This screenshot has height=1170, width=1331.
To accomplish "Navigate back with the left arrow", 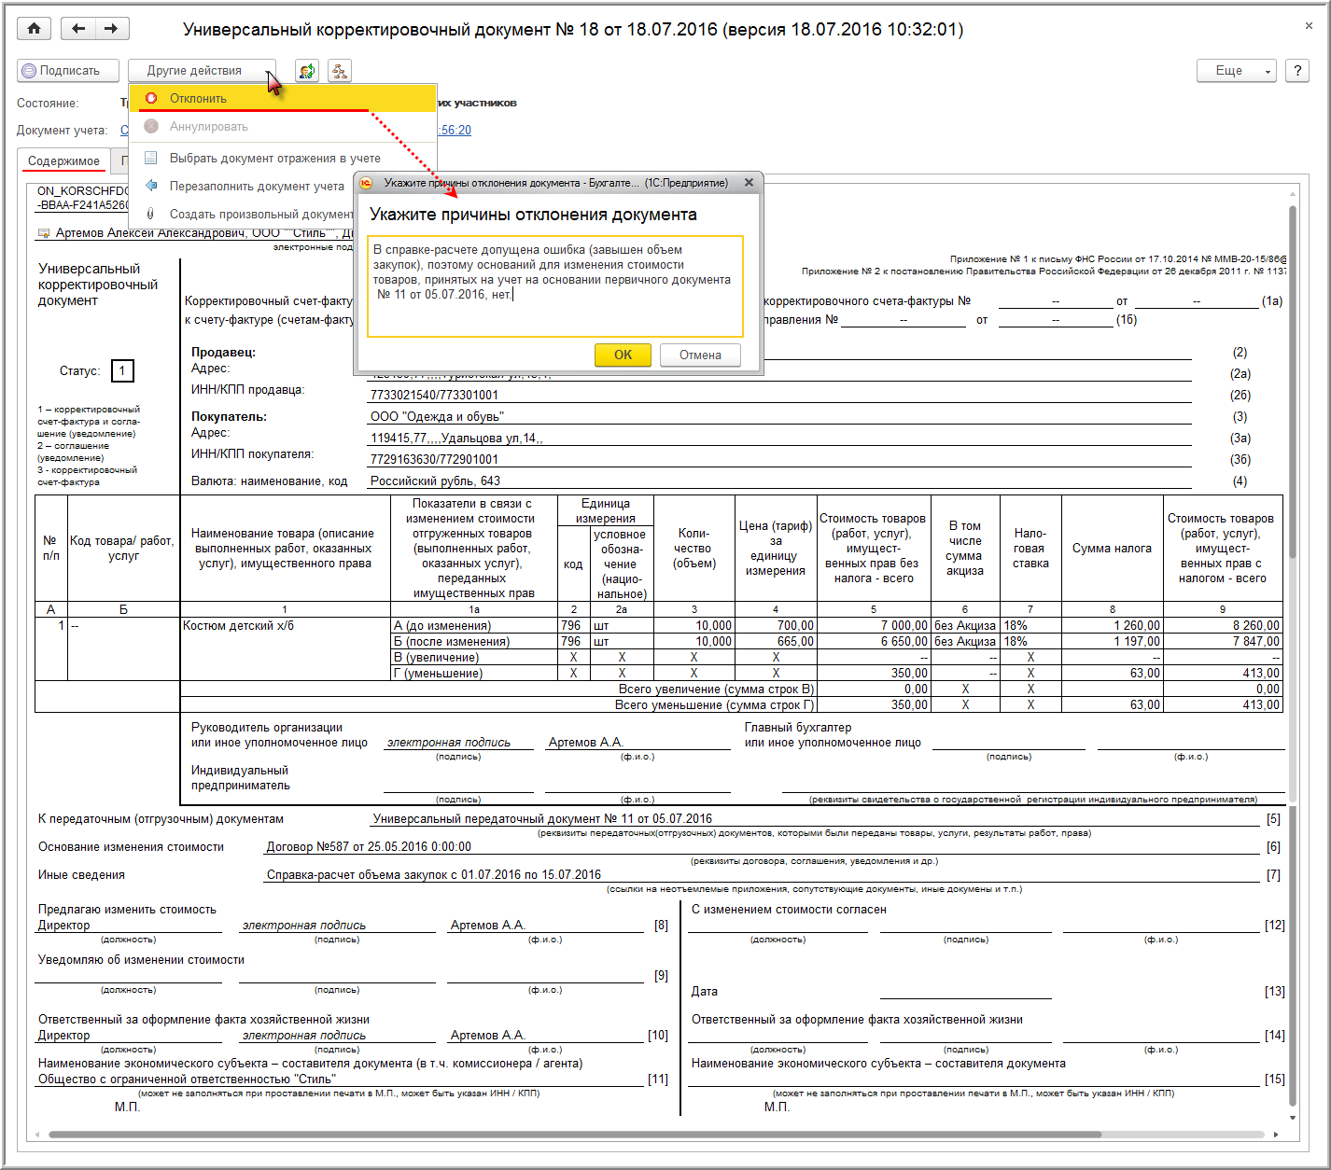I will (x=78, y=29).
